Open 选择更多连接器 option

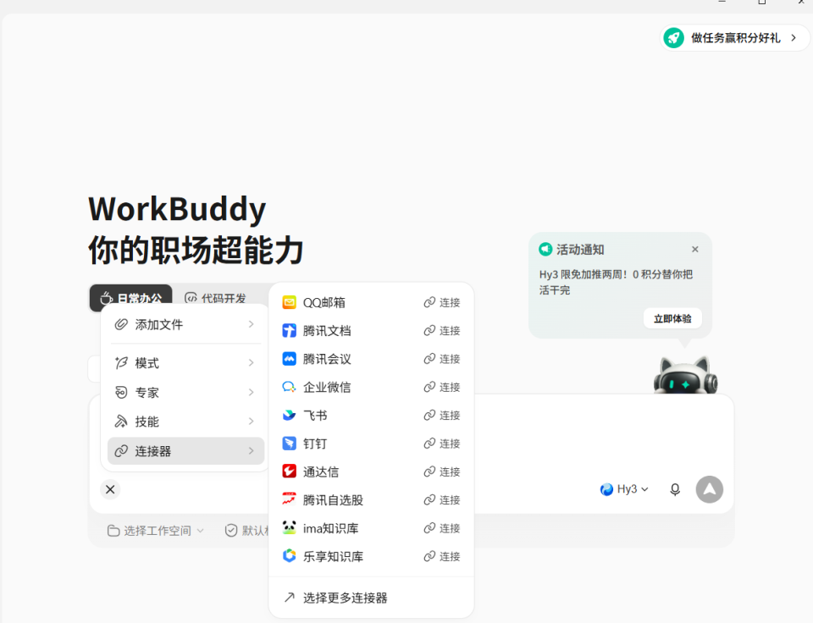coord(371,598)
